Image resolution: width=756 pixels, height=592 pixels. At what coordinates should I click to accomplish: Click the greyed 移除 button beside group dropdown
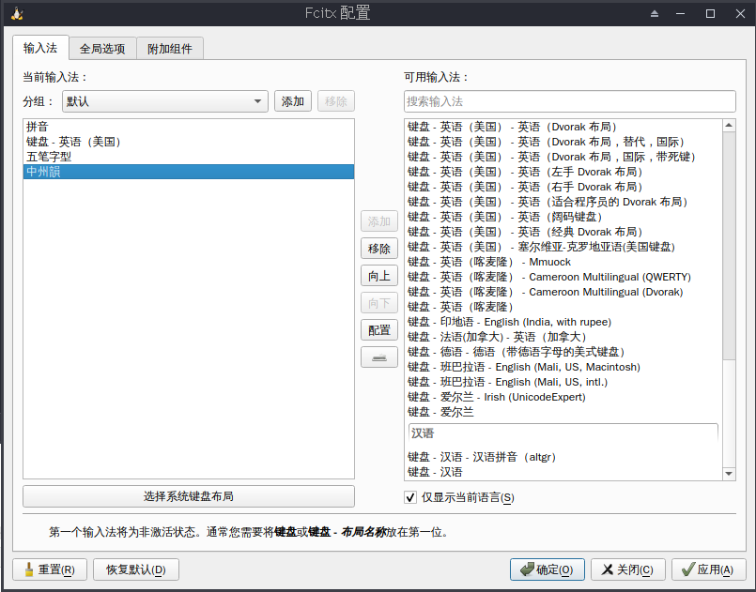(335, 101)
